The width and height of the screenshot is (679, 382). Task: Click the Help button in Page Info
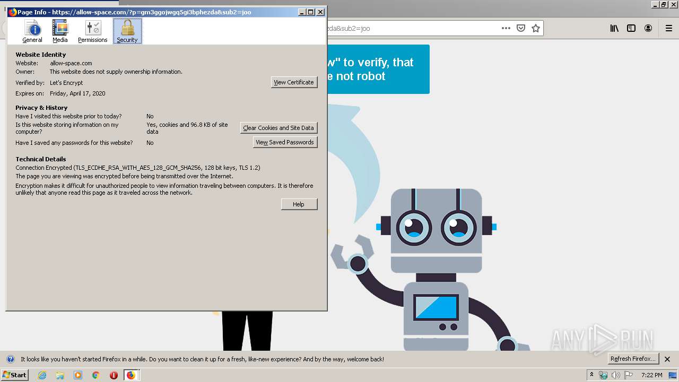[x=299, y=204]
